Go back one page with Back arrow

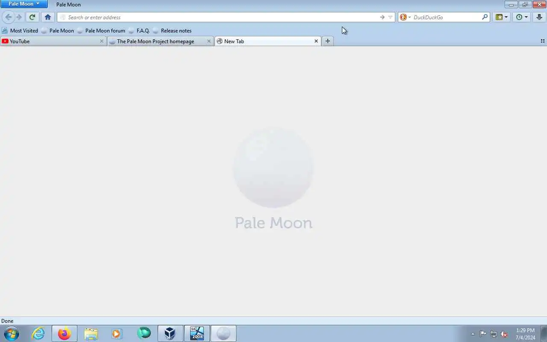click(x=8, y=17)
